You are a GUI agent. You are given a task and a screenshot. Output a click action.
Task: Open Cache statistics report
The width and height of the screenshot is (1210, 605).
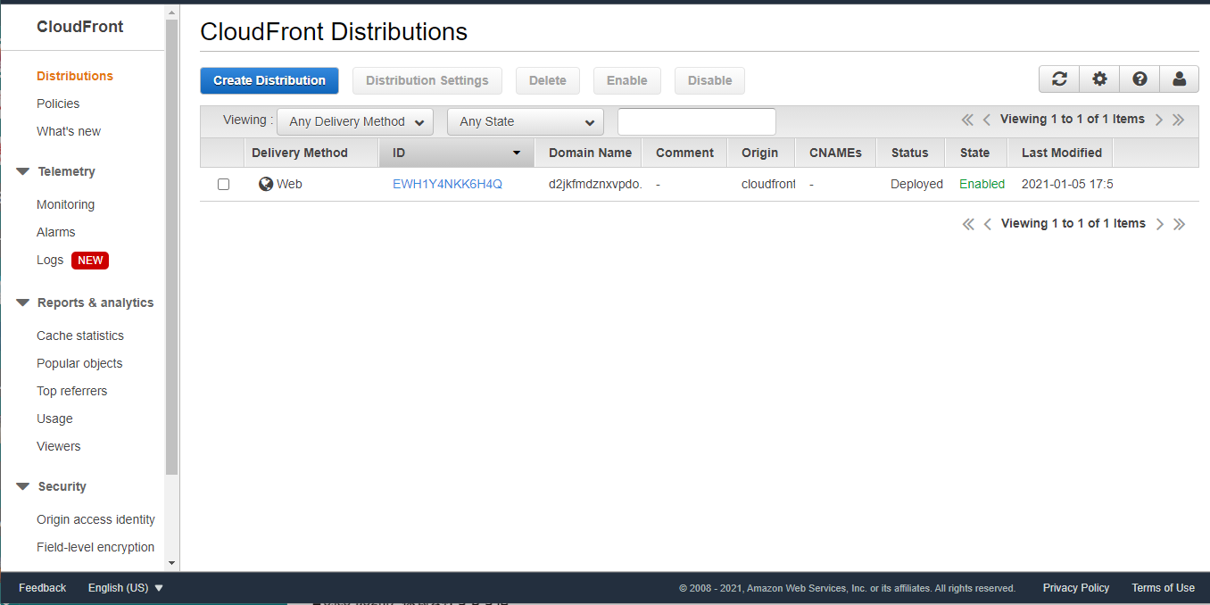(80, 336)
